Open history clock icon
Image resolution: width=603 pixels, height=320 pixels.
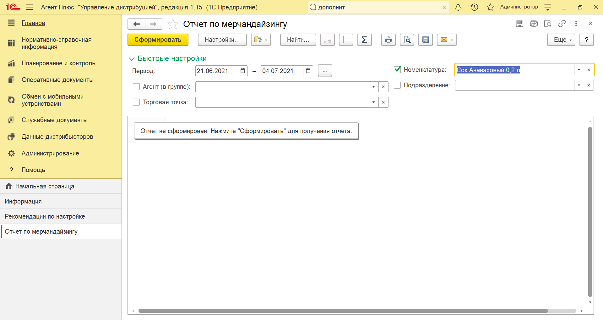click(x=474, y=7)
